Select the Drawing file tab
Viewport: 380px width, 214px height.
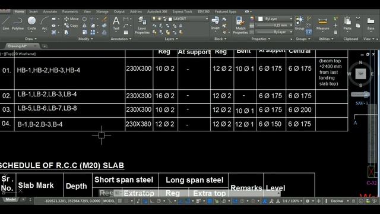point(22,46)
